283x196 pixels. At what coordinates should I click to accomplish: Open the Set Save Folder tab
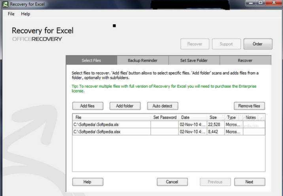point(194,60)
